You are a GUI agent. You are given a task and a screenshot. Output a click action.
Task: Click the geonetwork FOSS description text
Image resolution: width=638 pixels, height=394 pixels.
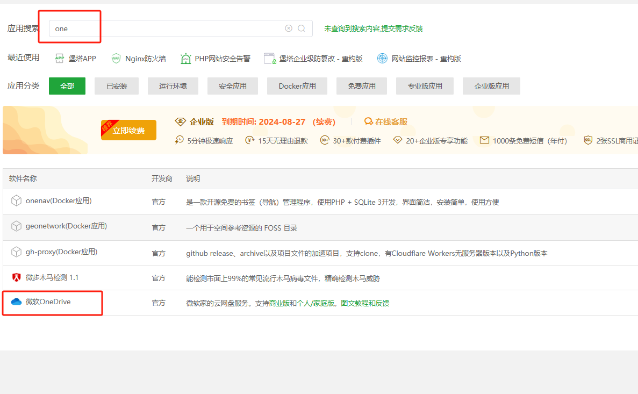242,228
